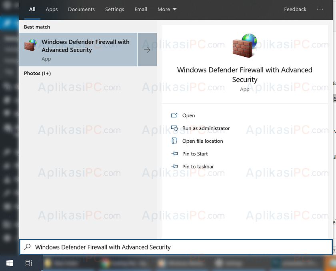Expand the More dropdown filter

point(167,10)
